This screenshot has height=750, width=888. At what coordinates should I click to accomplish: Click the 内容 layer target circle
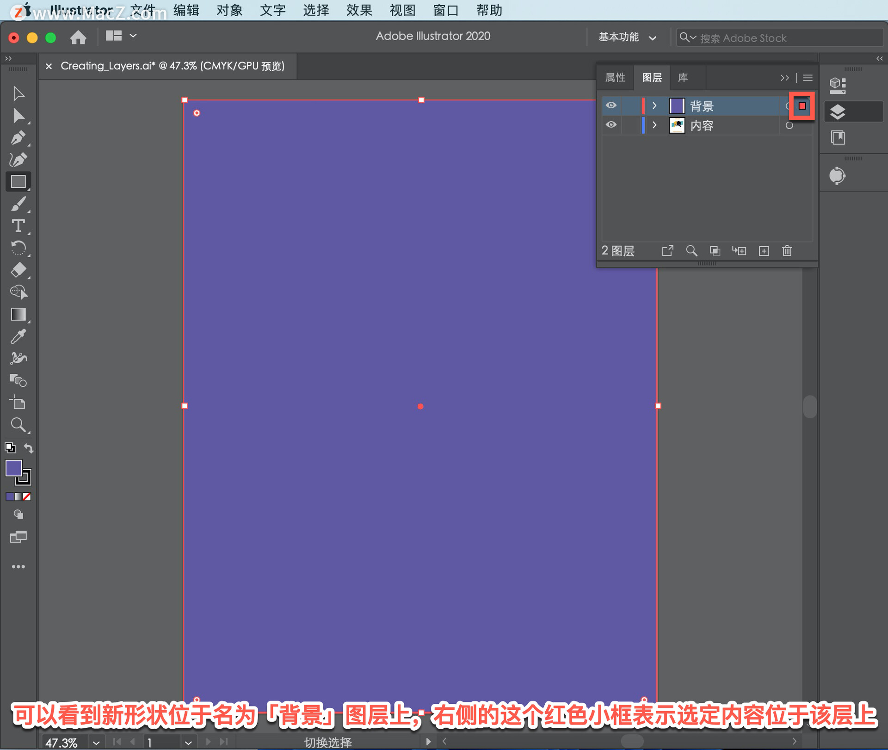coord(789,125)
